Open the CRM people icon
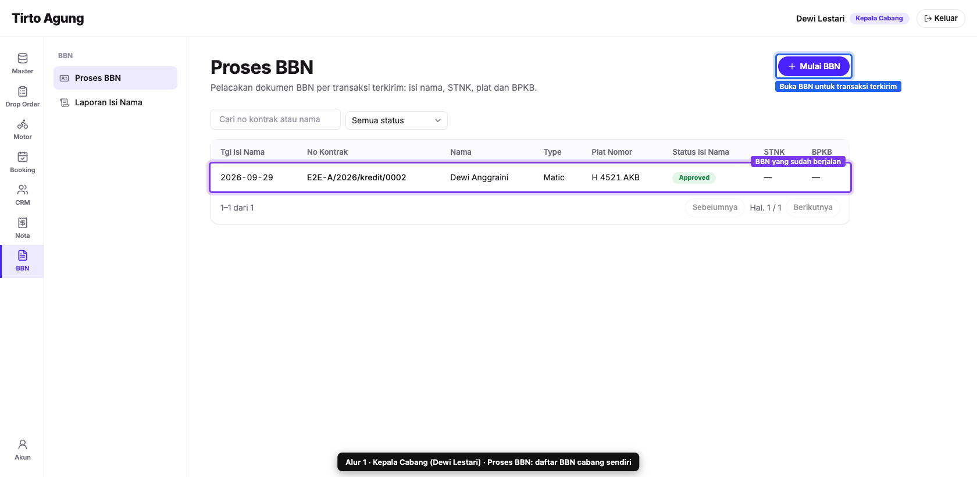The height and width of the screenshot is (477, 977). coord(23,190)
